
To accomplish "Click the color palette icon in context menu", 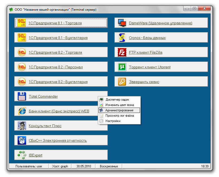I will tap(101, 105).
